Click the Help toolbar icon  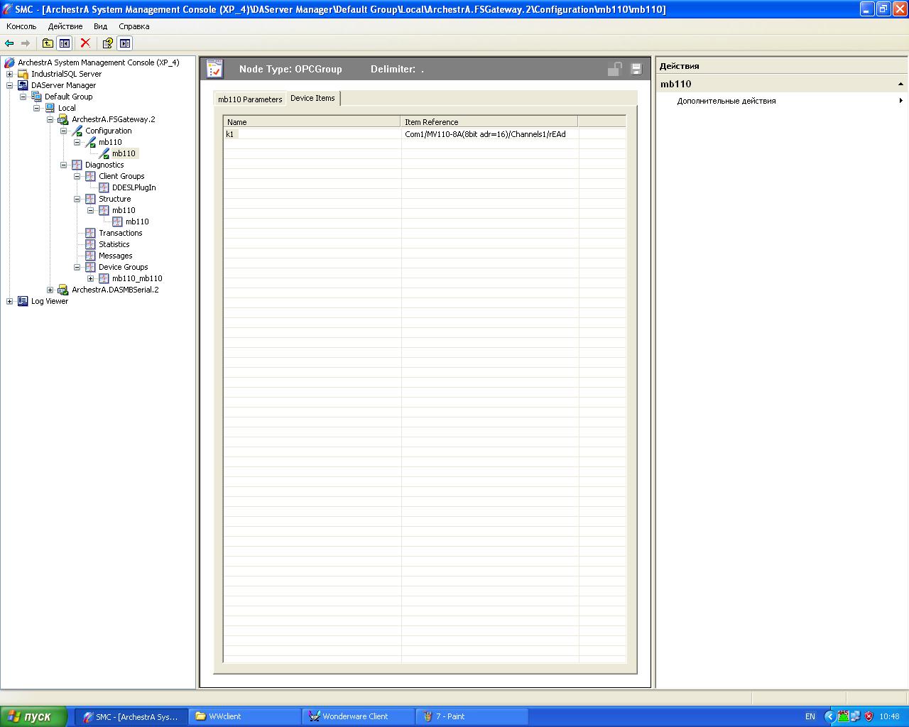107,43
